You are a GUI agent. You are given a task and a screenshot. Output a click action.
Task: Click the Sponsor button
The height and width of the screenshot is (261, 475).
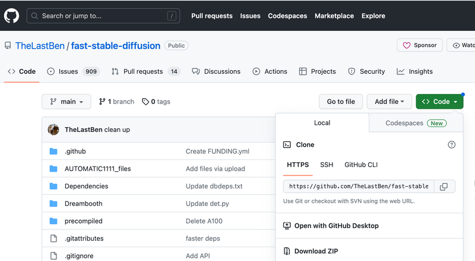click(420, 45)
